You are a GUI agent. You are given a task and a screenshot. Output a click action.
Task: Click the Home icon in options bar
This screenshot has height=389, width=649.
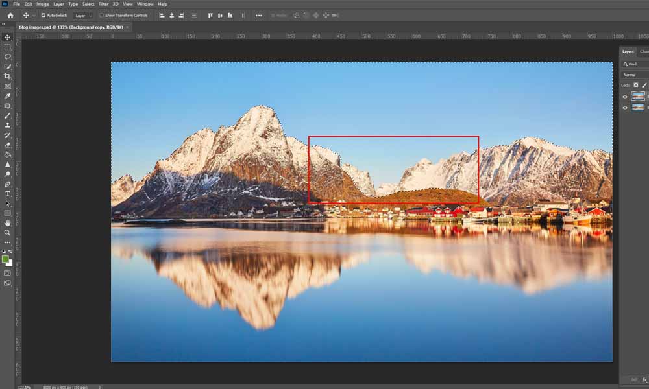pyautogui.click(x=10, y=15)
